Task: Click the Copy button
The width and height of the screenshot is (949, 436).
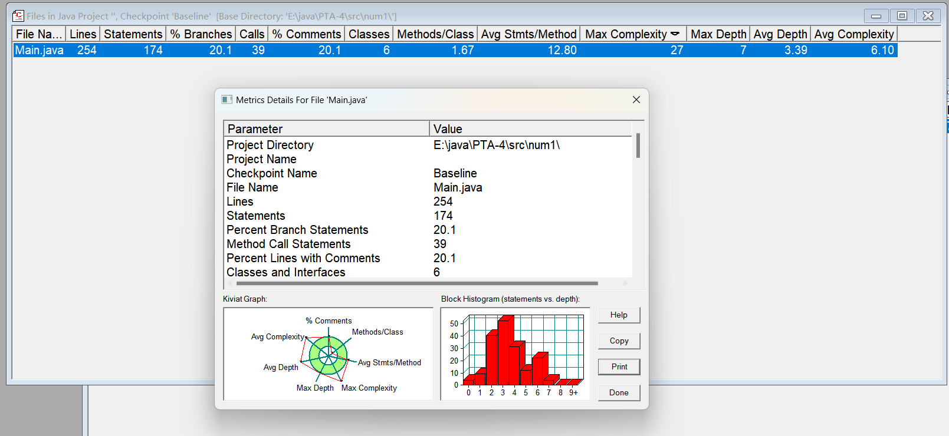Action: (x=619, y=341)
